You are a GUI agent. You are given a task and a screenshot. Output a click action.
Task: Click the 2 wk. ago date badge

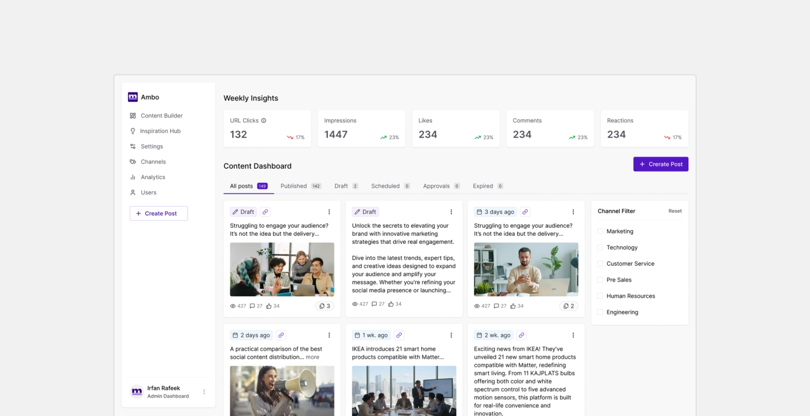[x=494, y=335]
